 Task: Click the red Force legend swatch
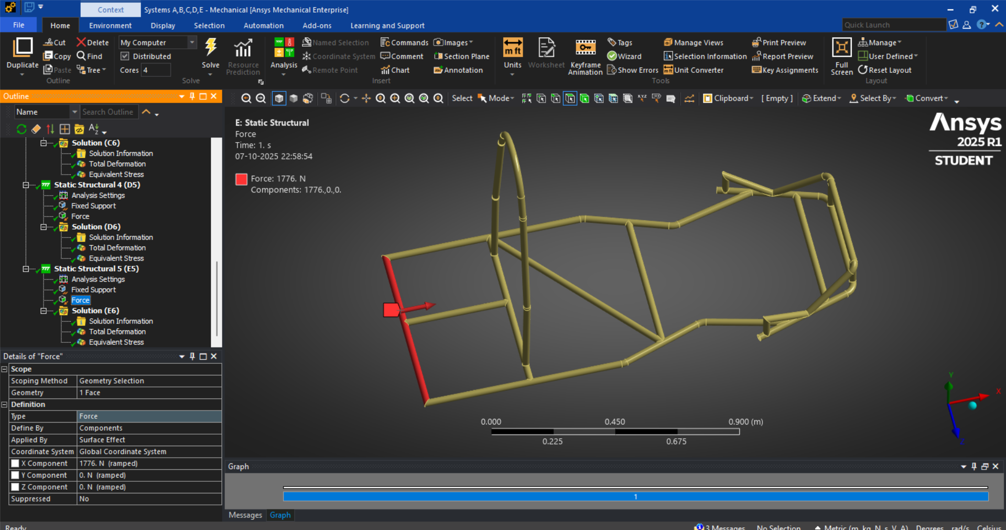coord(241,179)
